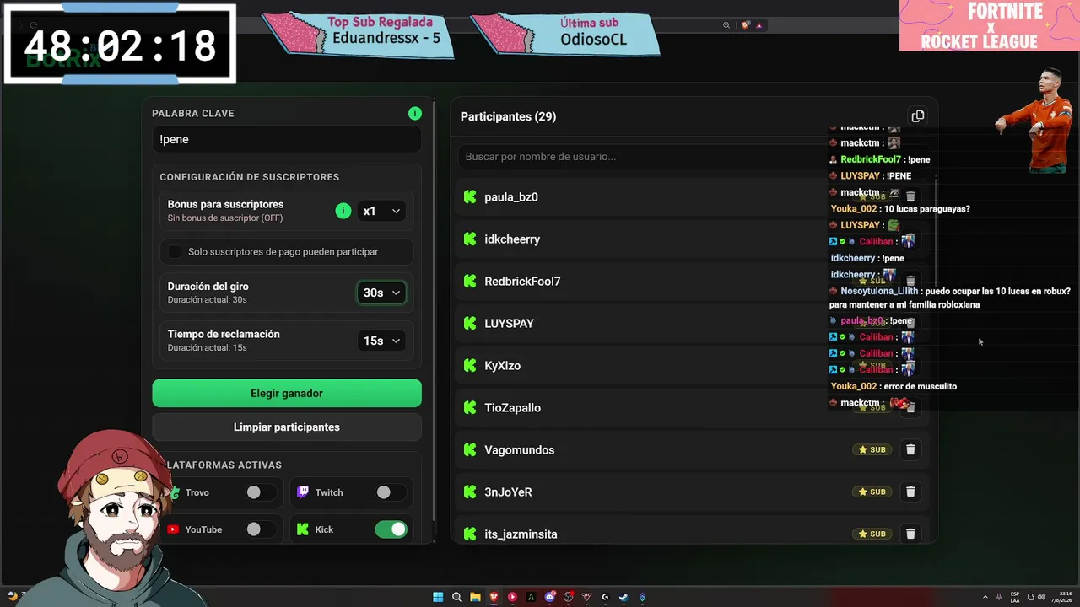Click the SUB badge on 3nJoYeR row

tap(872, 492)
